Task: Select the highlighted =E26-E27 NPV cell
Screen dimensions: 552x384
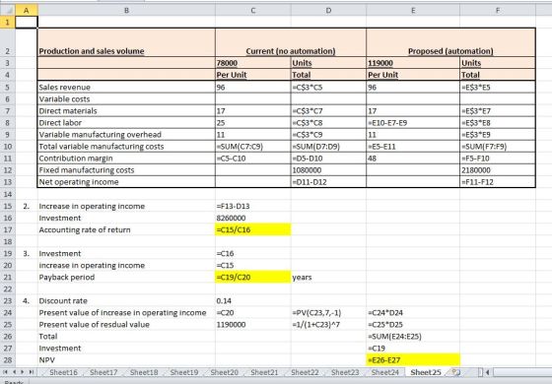Action: (x=413, y=360)
